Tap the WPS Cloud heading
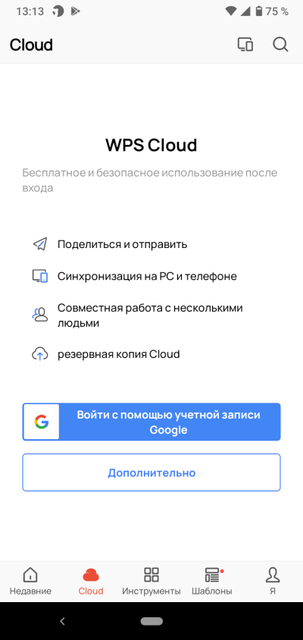Screen dimensions: 303x640 [151, 145]
